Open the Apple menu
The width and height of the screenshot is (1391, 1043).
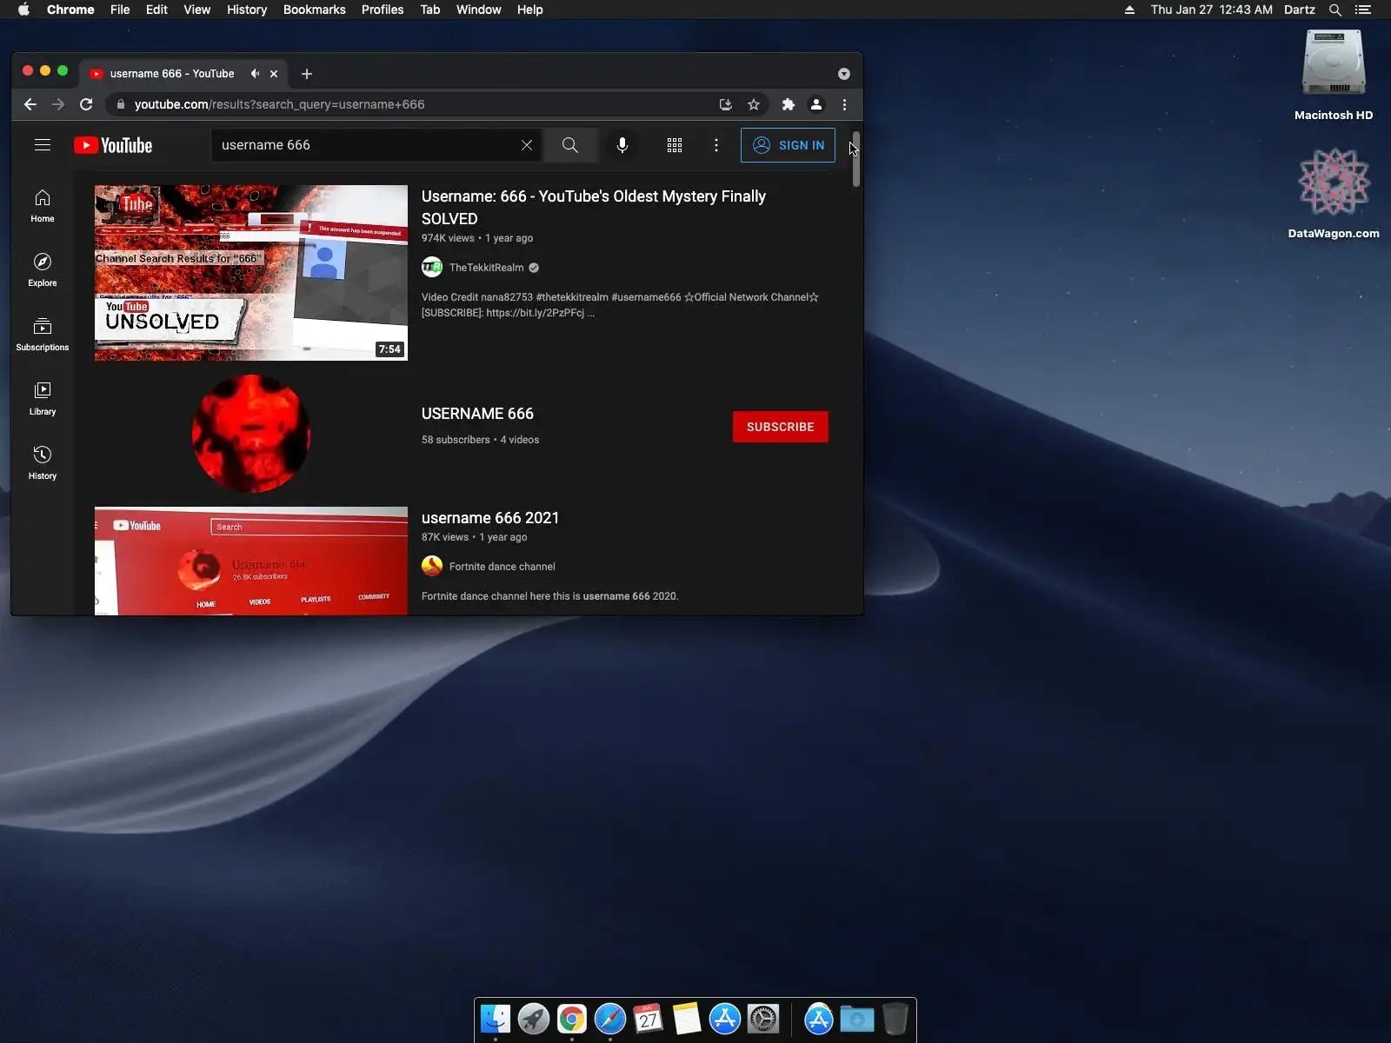23,10
